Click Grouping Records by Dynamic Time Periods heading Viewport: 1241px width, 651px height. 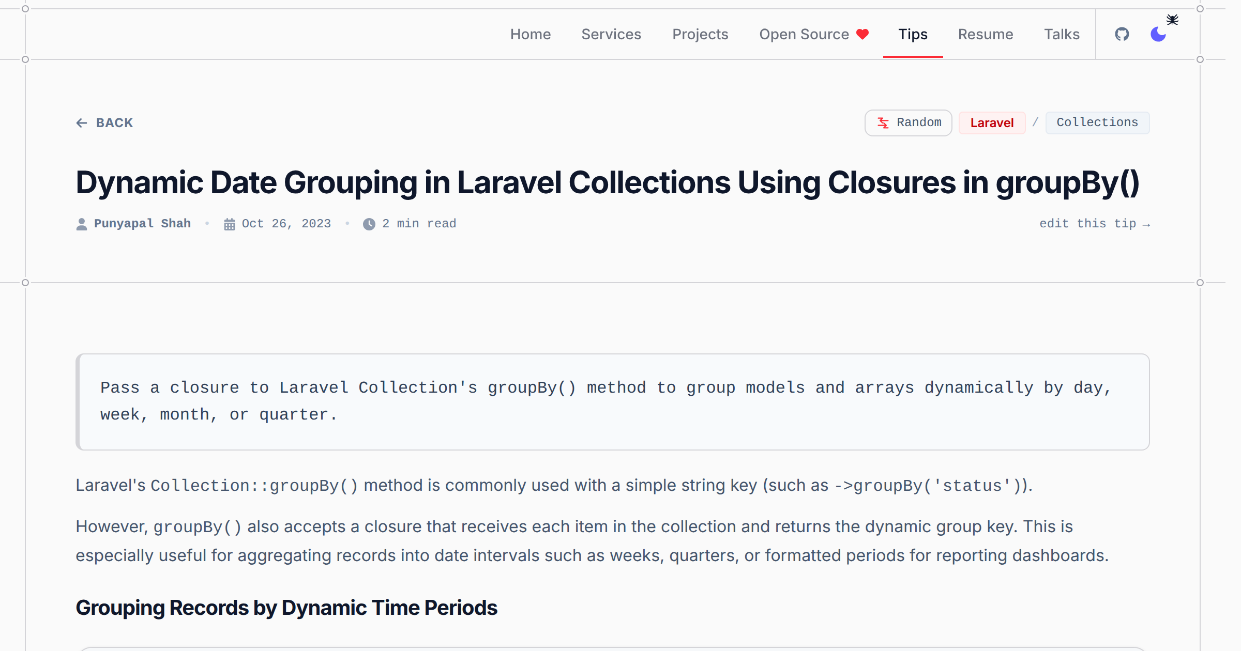[286, 608]
